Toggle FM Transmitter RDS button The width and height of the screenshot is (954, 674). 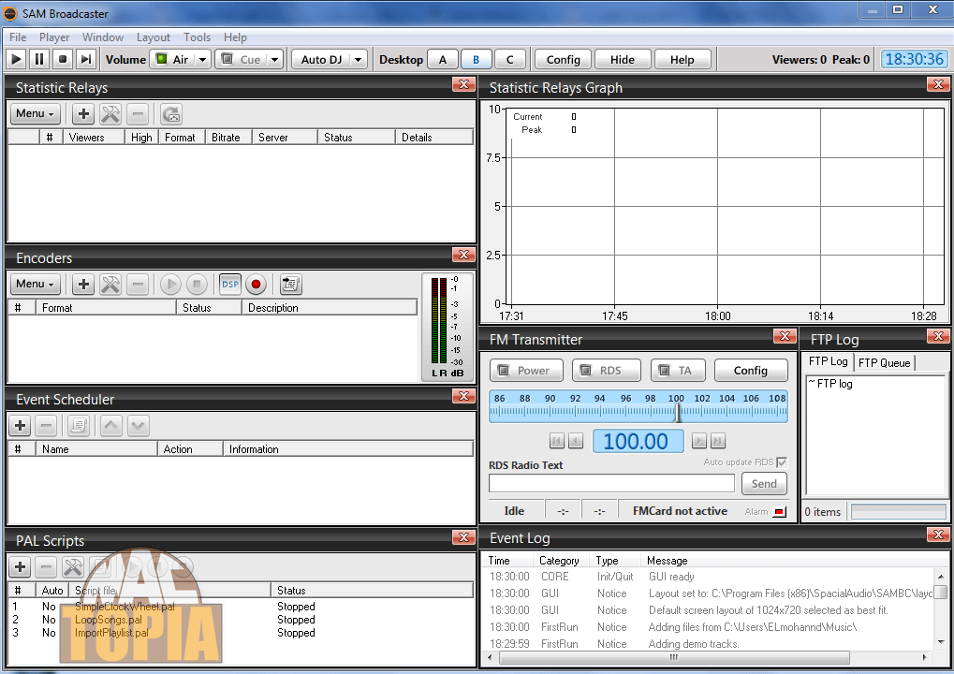pyautogui.click(x=606, y=371)
